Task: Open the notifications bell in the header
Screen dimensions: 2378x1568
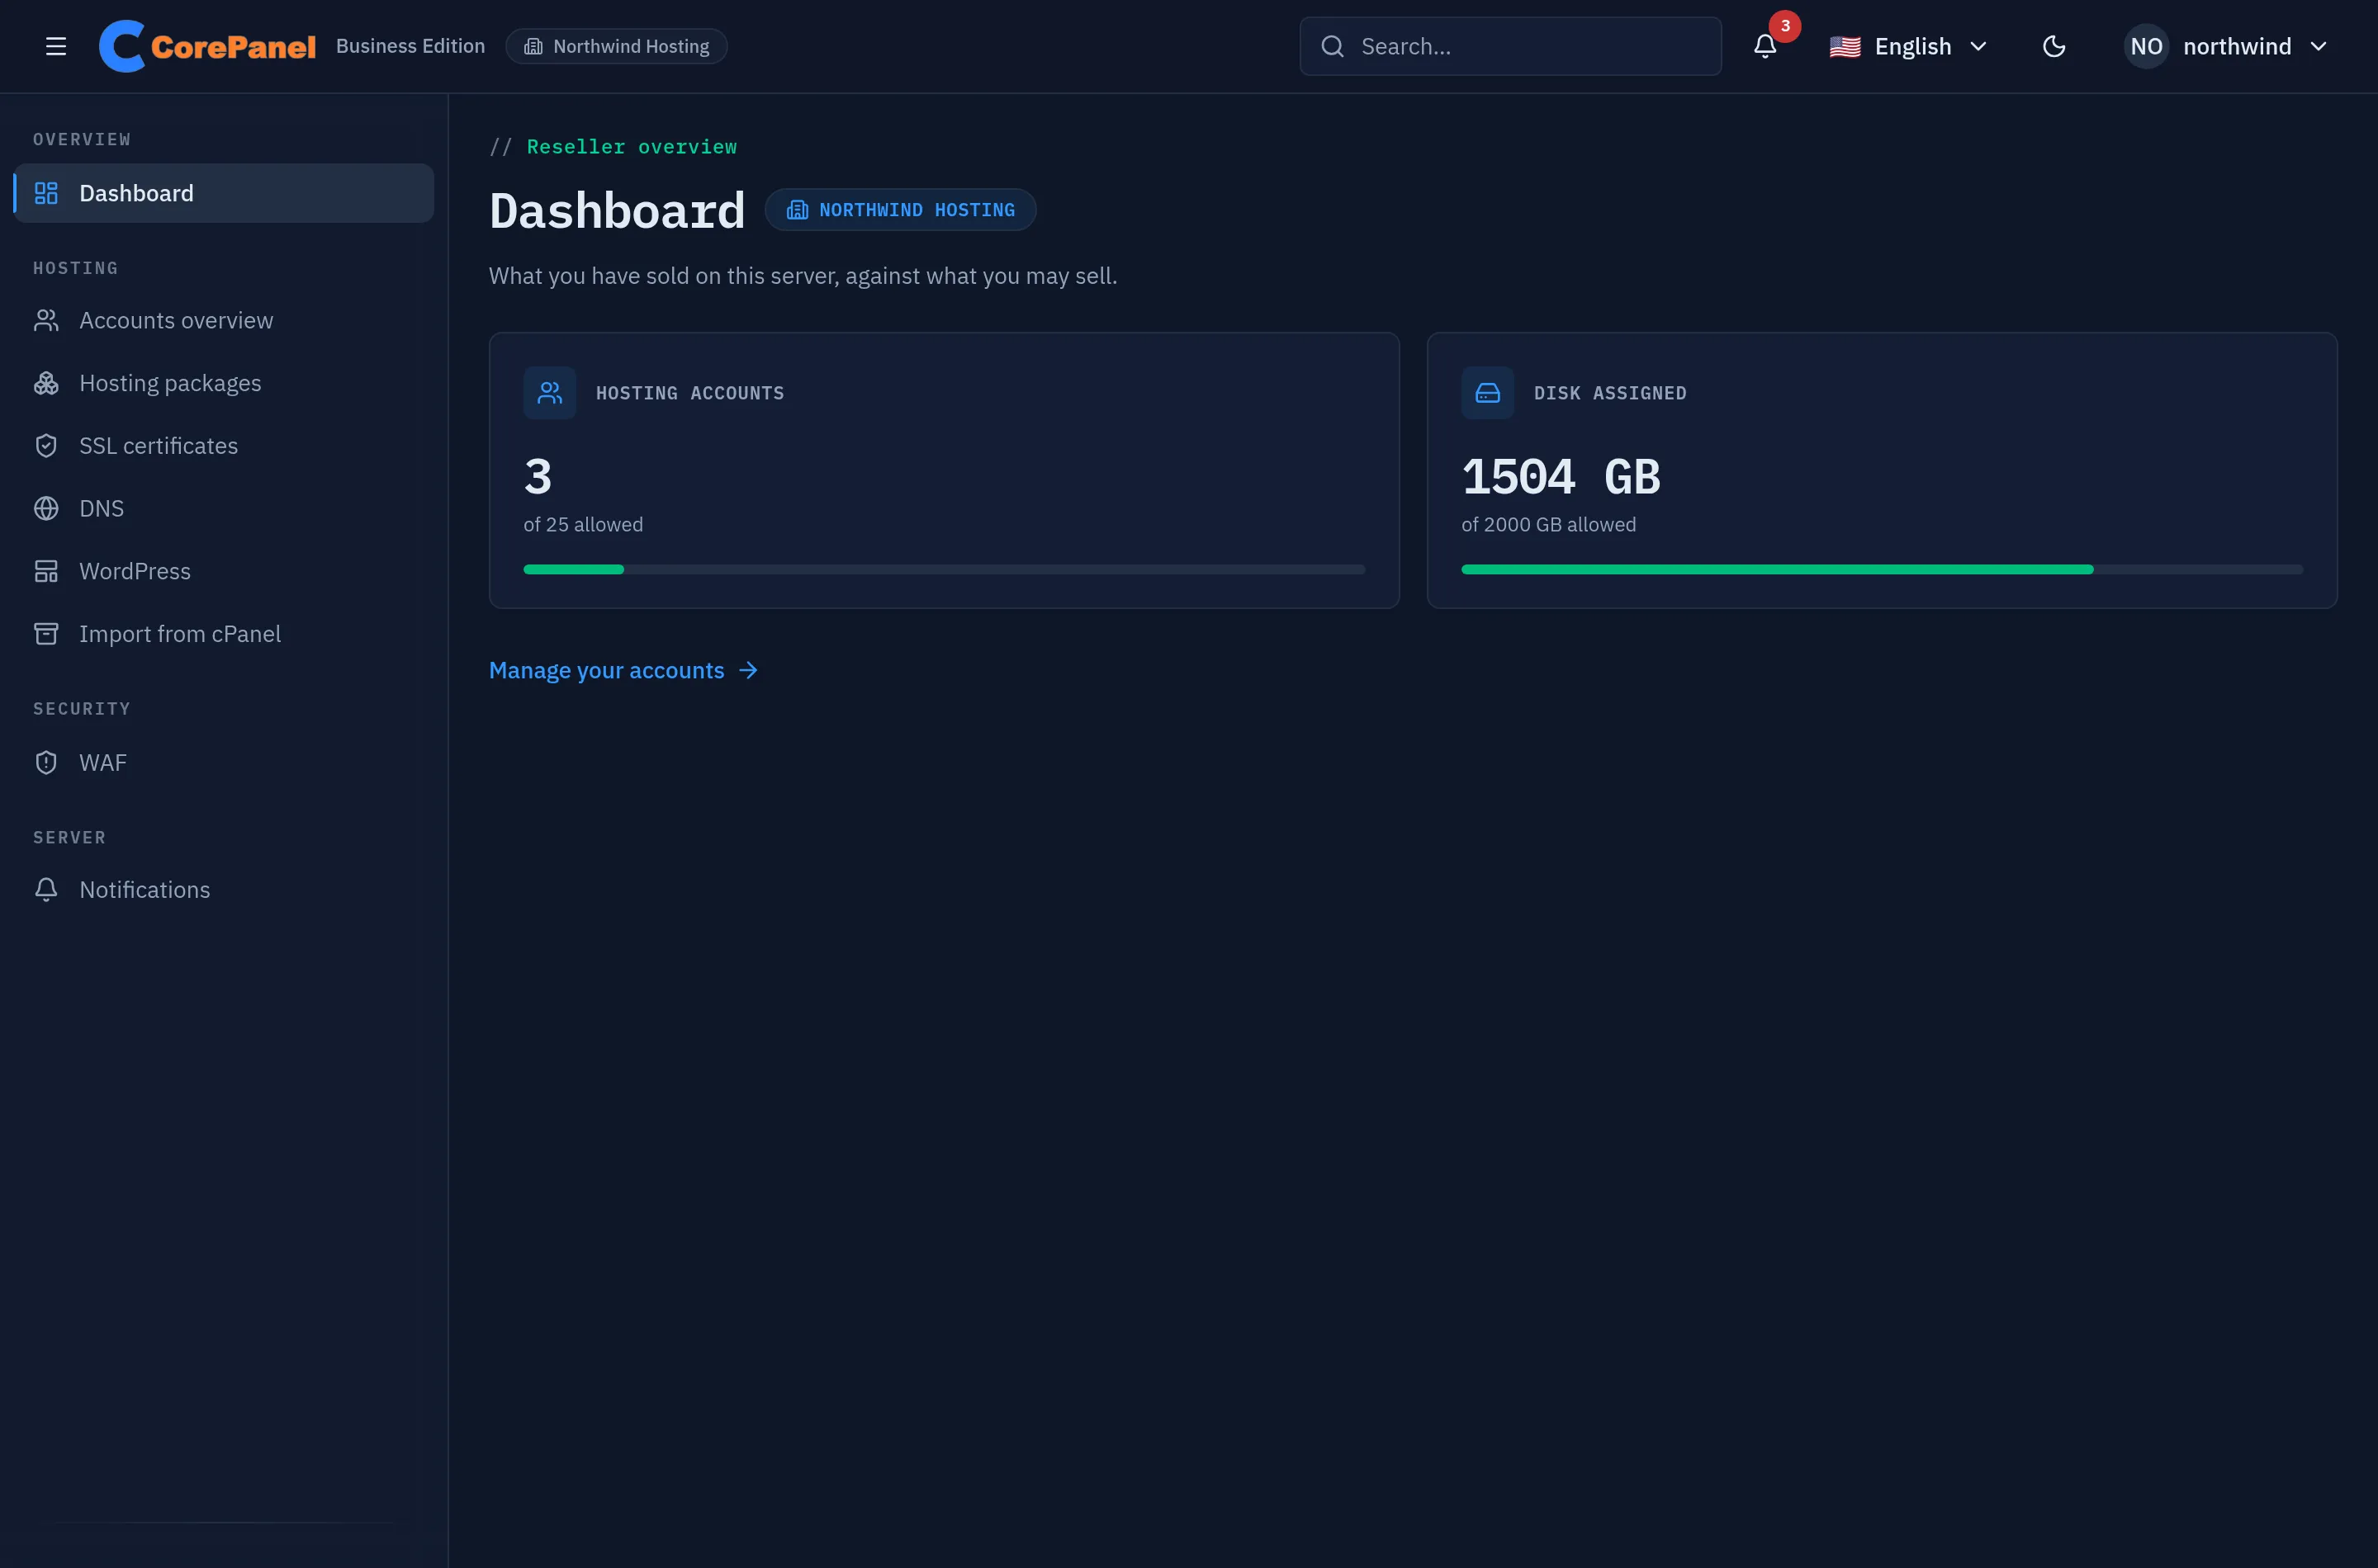Action: (x=1765, y=46)
